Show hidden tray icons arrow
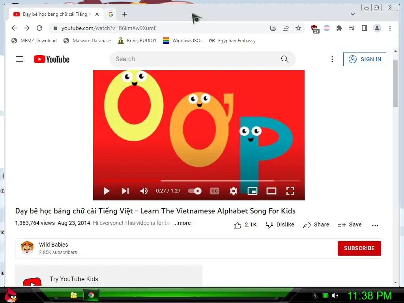Image resolution: width=404 pixels, height=303 pixels. 315,296
